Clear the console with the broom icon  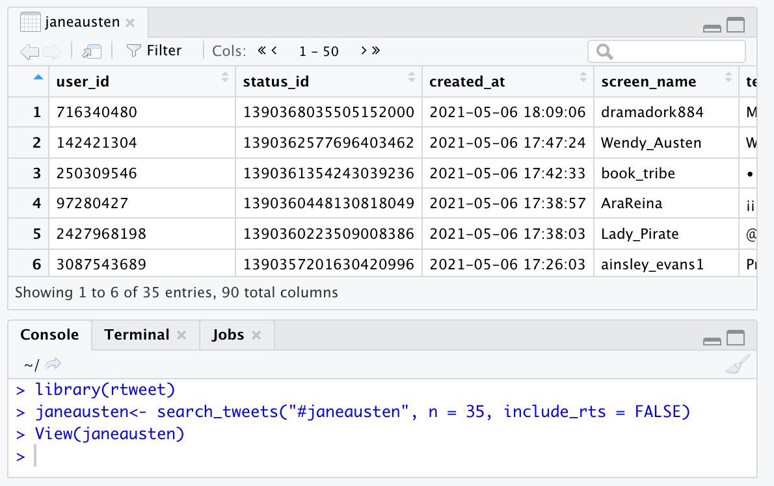[x=738, y=364]
